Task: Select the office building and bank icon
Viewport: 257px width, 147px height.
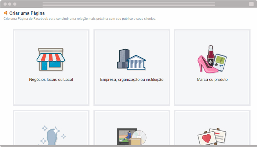Action: 131,60
